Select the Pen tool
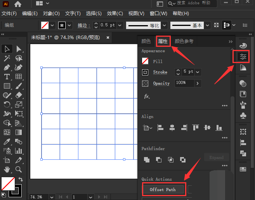Viewport: 255px width, 200px height. [x=7, y=67]
